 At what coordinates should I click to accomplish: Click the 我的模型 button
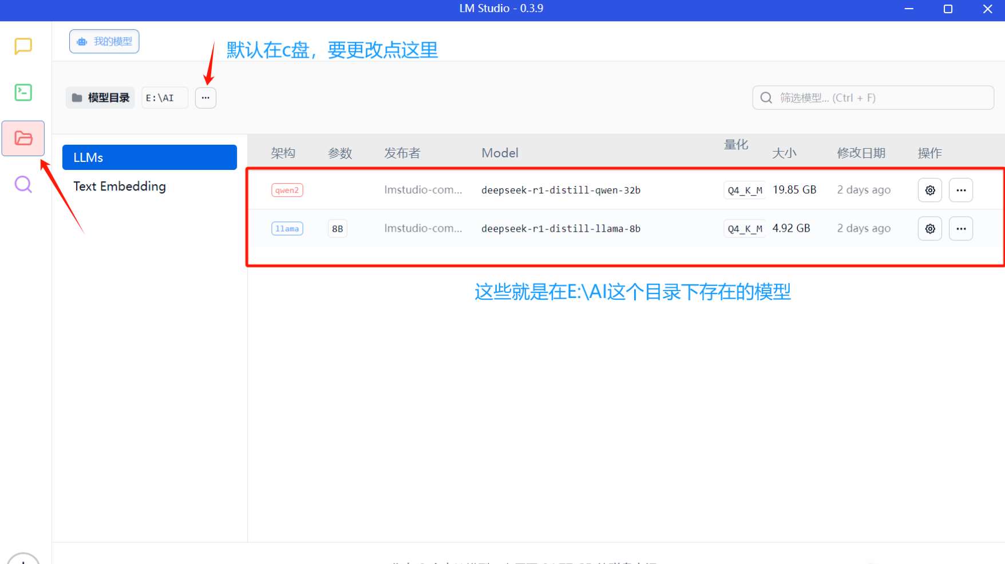tap(104, 42)
